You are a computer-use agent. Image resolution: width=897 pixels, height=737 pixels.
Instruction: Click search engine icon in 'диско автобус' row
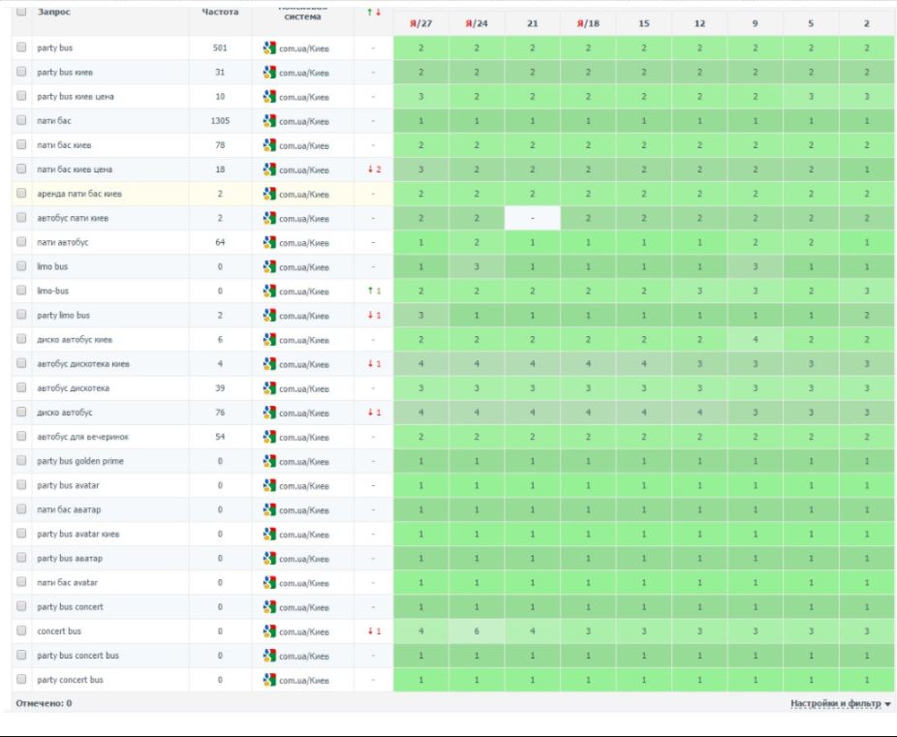(x=269, y=413)
